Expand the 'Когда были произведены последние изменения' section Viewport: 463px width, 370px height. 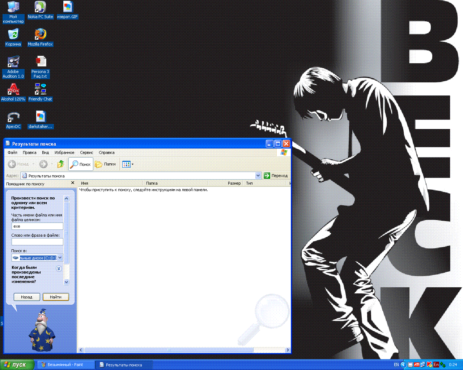(x=59, y=269)
